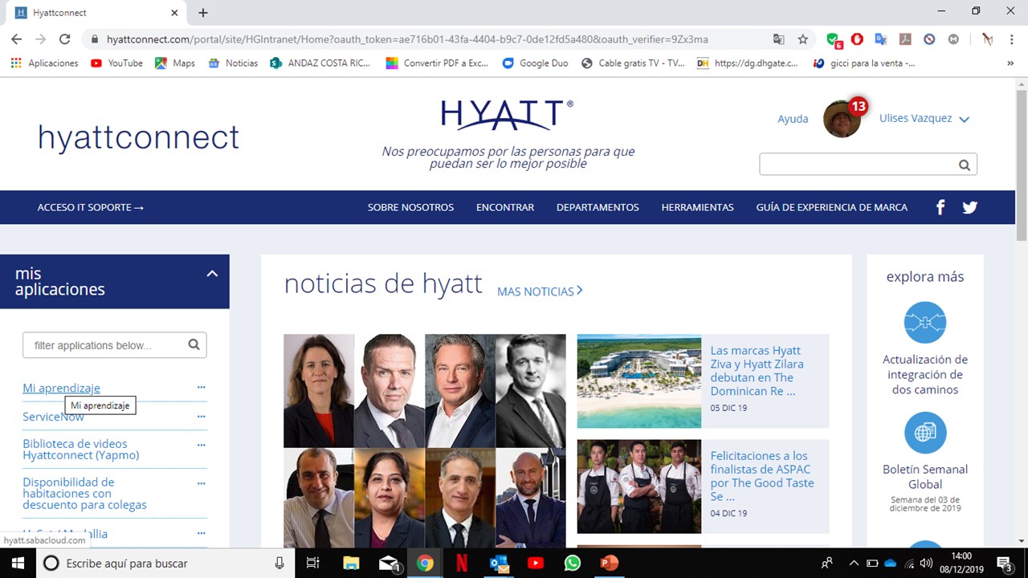This screenshot has height=578, width=1028.
Task: Expand the bookmarks overflow chevron
Action: (x=1010, y=63)
